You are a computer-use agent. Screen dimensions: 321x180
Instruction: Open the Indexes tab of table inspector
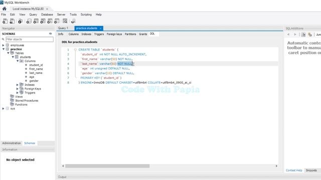tap(86, 34)
